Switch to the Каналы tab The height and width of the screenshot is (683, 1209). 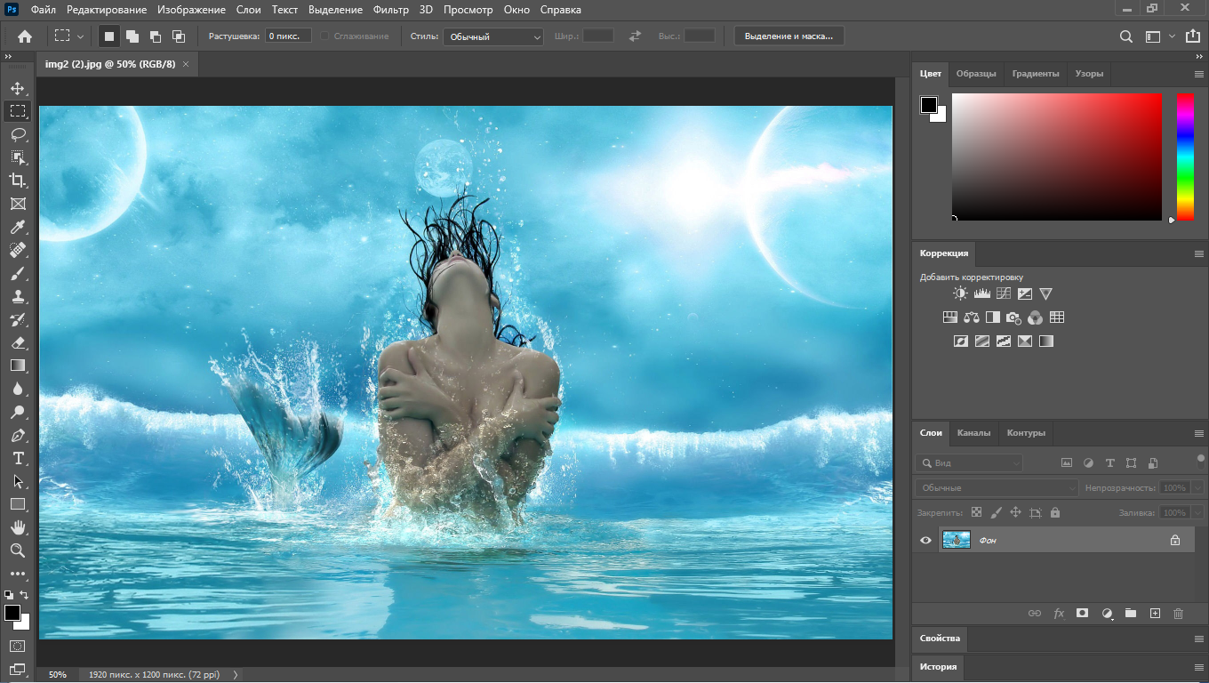click(973, 433)
